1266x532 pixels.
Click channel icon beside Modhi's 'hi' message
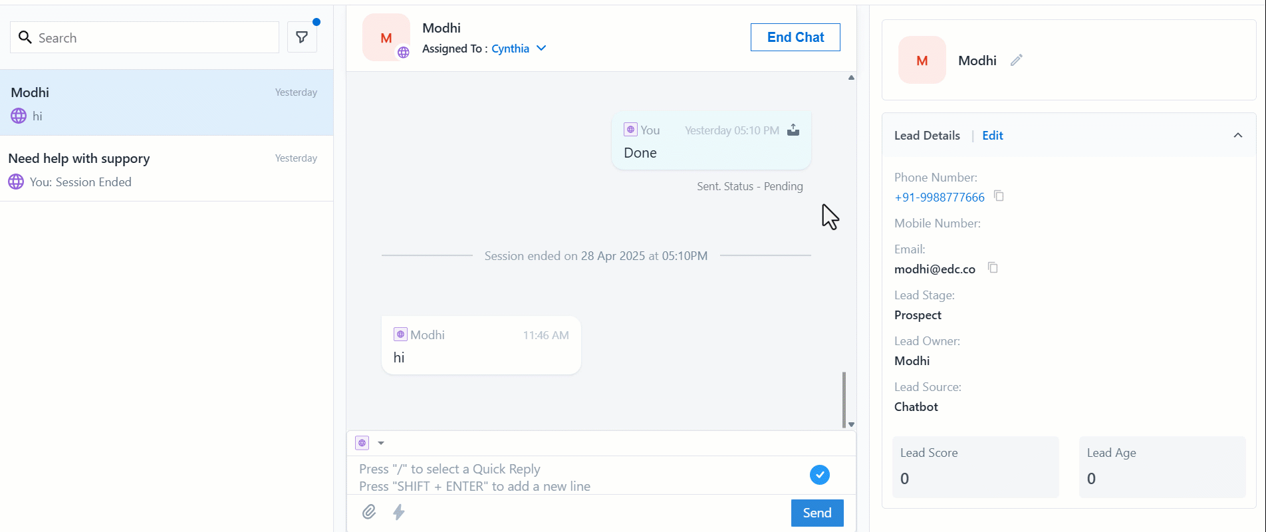(400, 334)
